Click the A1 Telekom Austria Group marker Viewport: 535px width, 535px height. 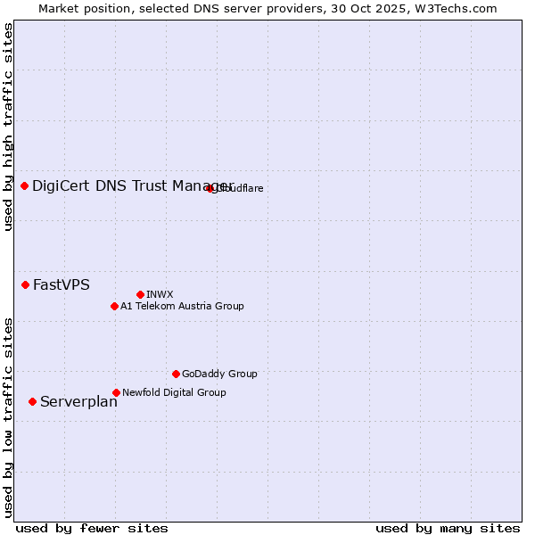tap(114, 306)
